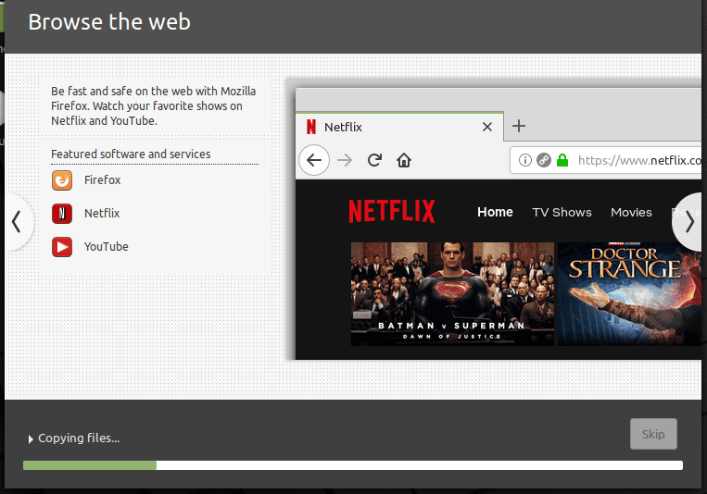Screen dimensions: 707x494
Task: Click browser back arrow in Netflix screenshot
Action: click(x=314, y=160)
